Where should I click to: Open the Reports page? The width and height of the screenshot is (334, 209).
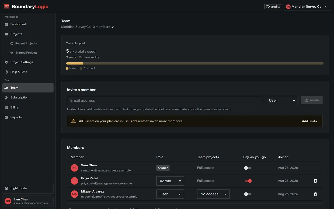(x=28, y=117)
